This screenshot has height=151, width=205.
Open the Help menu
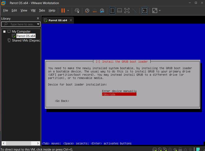click(52, 11)
